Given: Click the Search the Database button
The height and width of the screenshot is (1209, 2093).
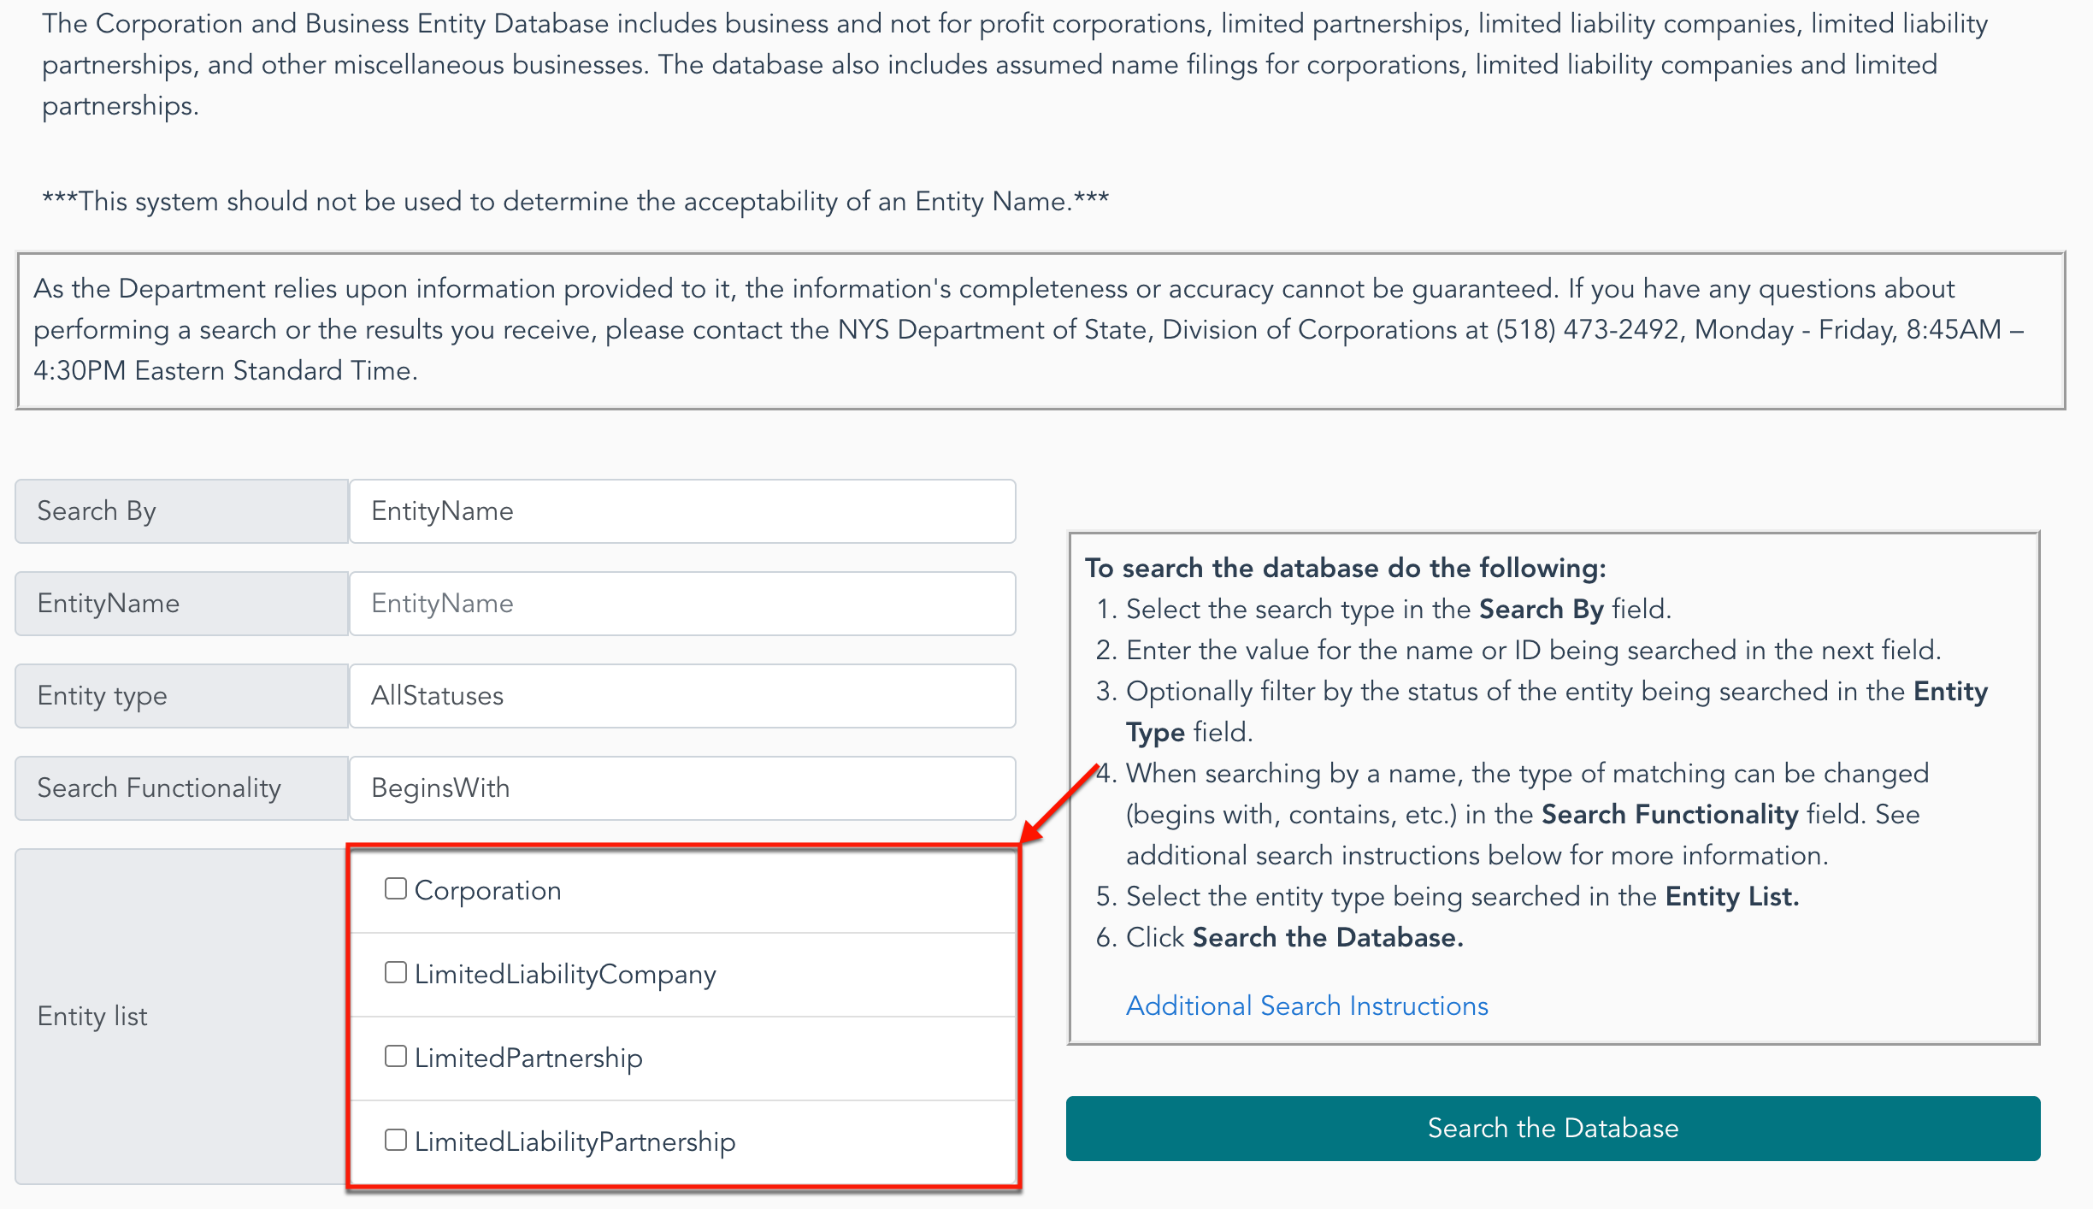Looking at the screenshot, I should coord(1553,1129).
